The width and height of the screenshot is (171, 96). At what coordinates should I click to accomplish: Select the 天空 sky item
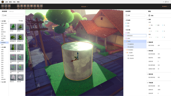pos(128,23)
